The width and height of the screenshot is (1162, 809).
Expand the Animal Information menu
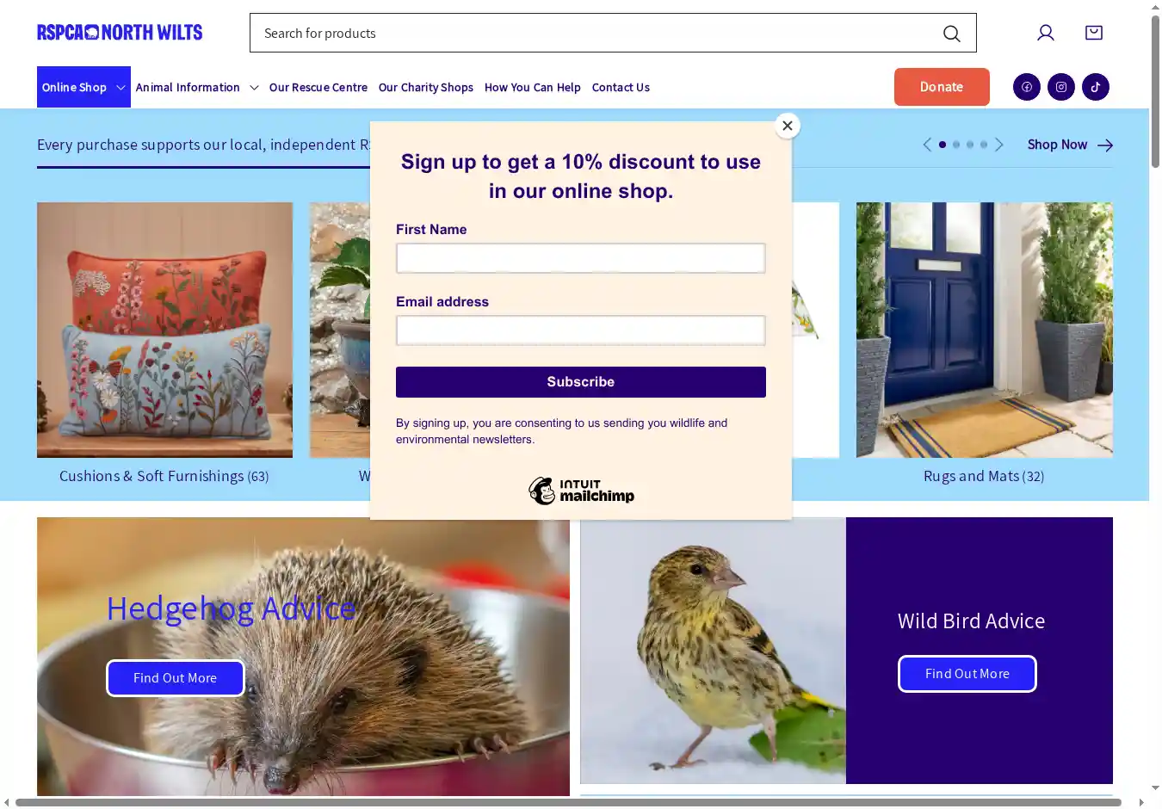[x=197, y=87]
